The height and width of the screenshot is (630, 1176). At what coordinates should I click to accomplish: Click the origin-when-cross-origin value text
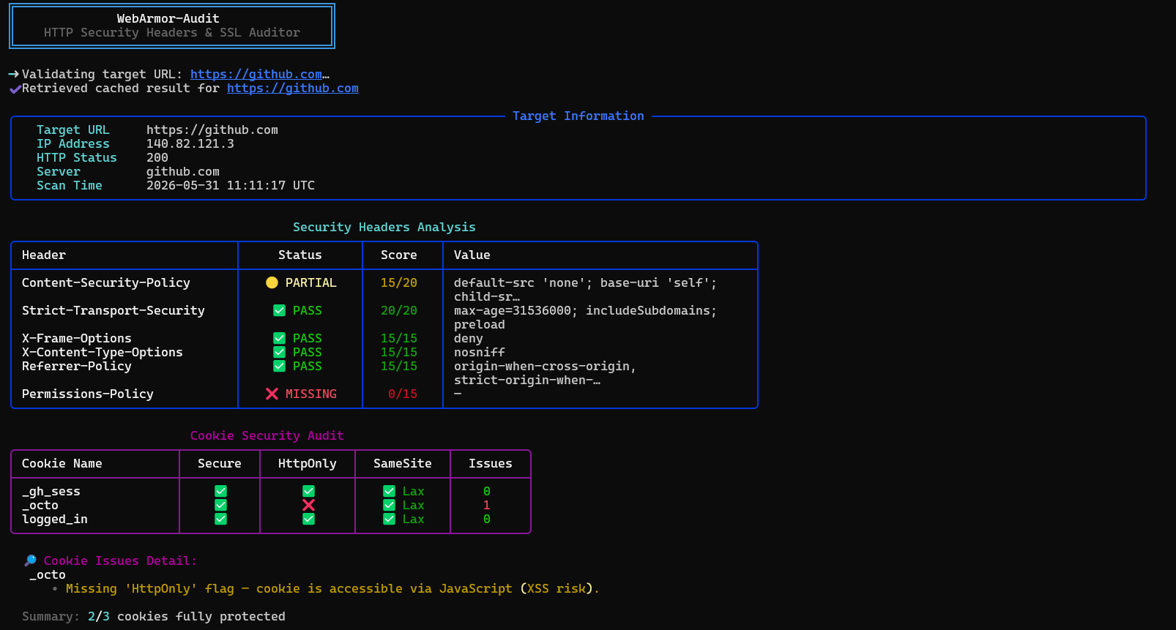tap(546, 366)
